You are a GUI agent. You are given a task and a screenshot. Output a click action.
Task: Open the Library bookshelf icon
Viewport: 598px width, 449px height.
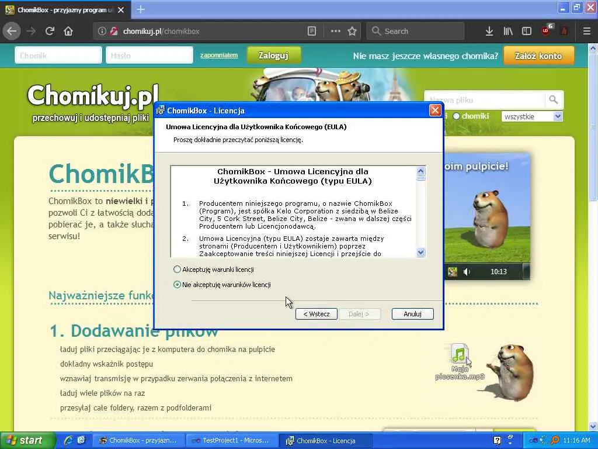(x=508, y=31)
